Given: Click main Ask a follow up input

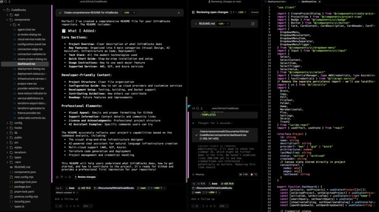Looking at the screenshot, I should [119, 199].
